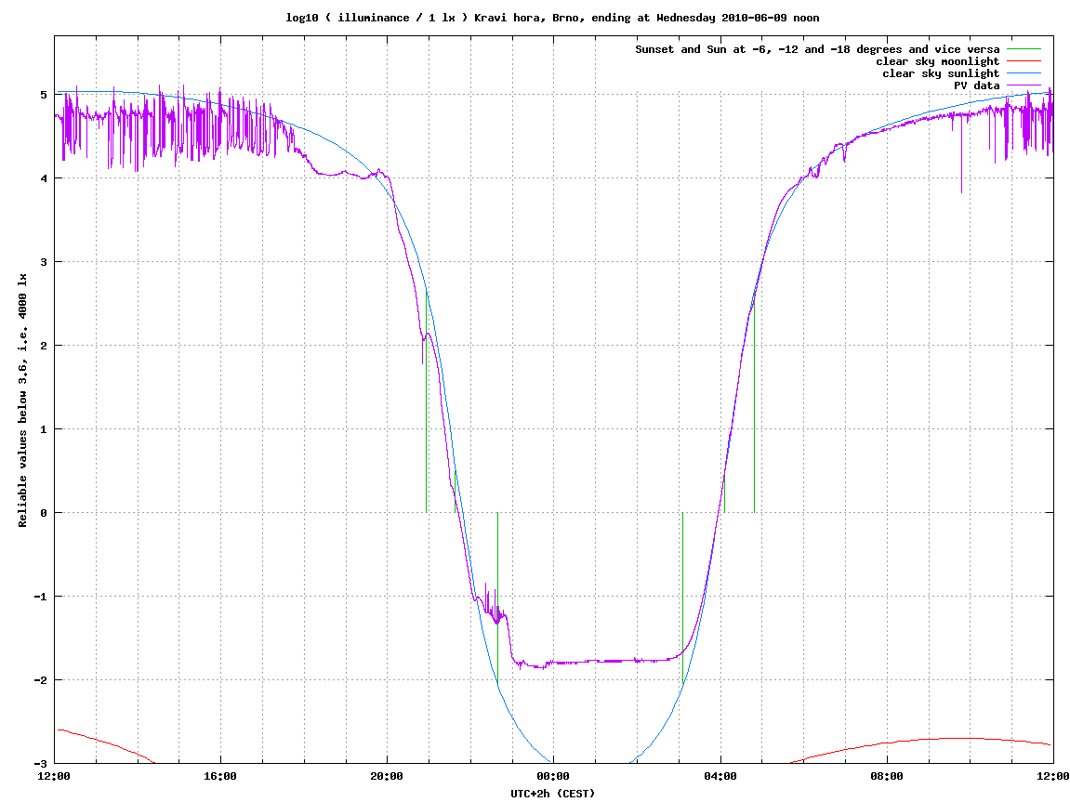Click the green line sample in the legend
The image size is (1070, 802).
pyautogui.click(x=1024, y=49)
